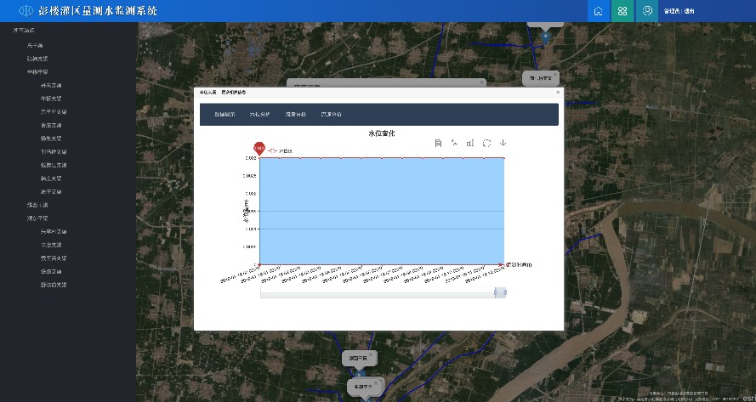Select the last item in sidebar tree

click(53, 285)
